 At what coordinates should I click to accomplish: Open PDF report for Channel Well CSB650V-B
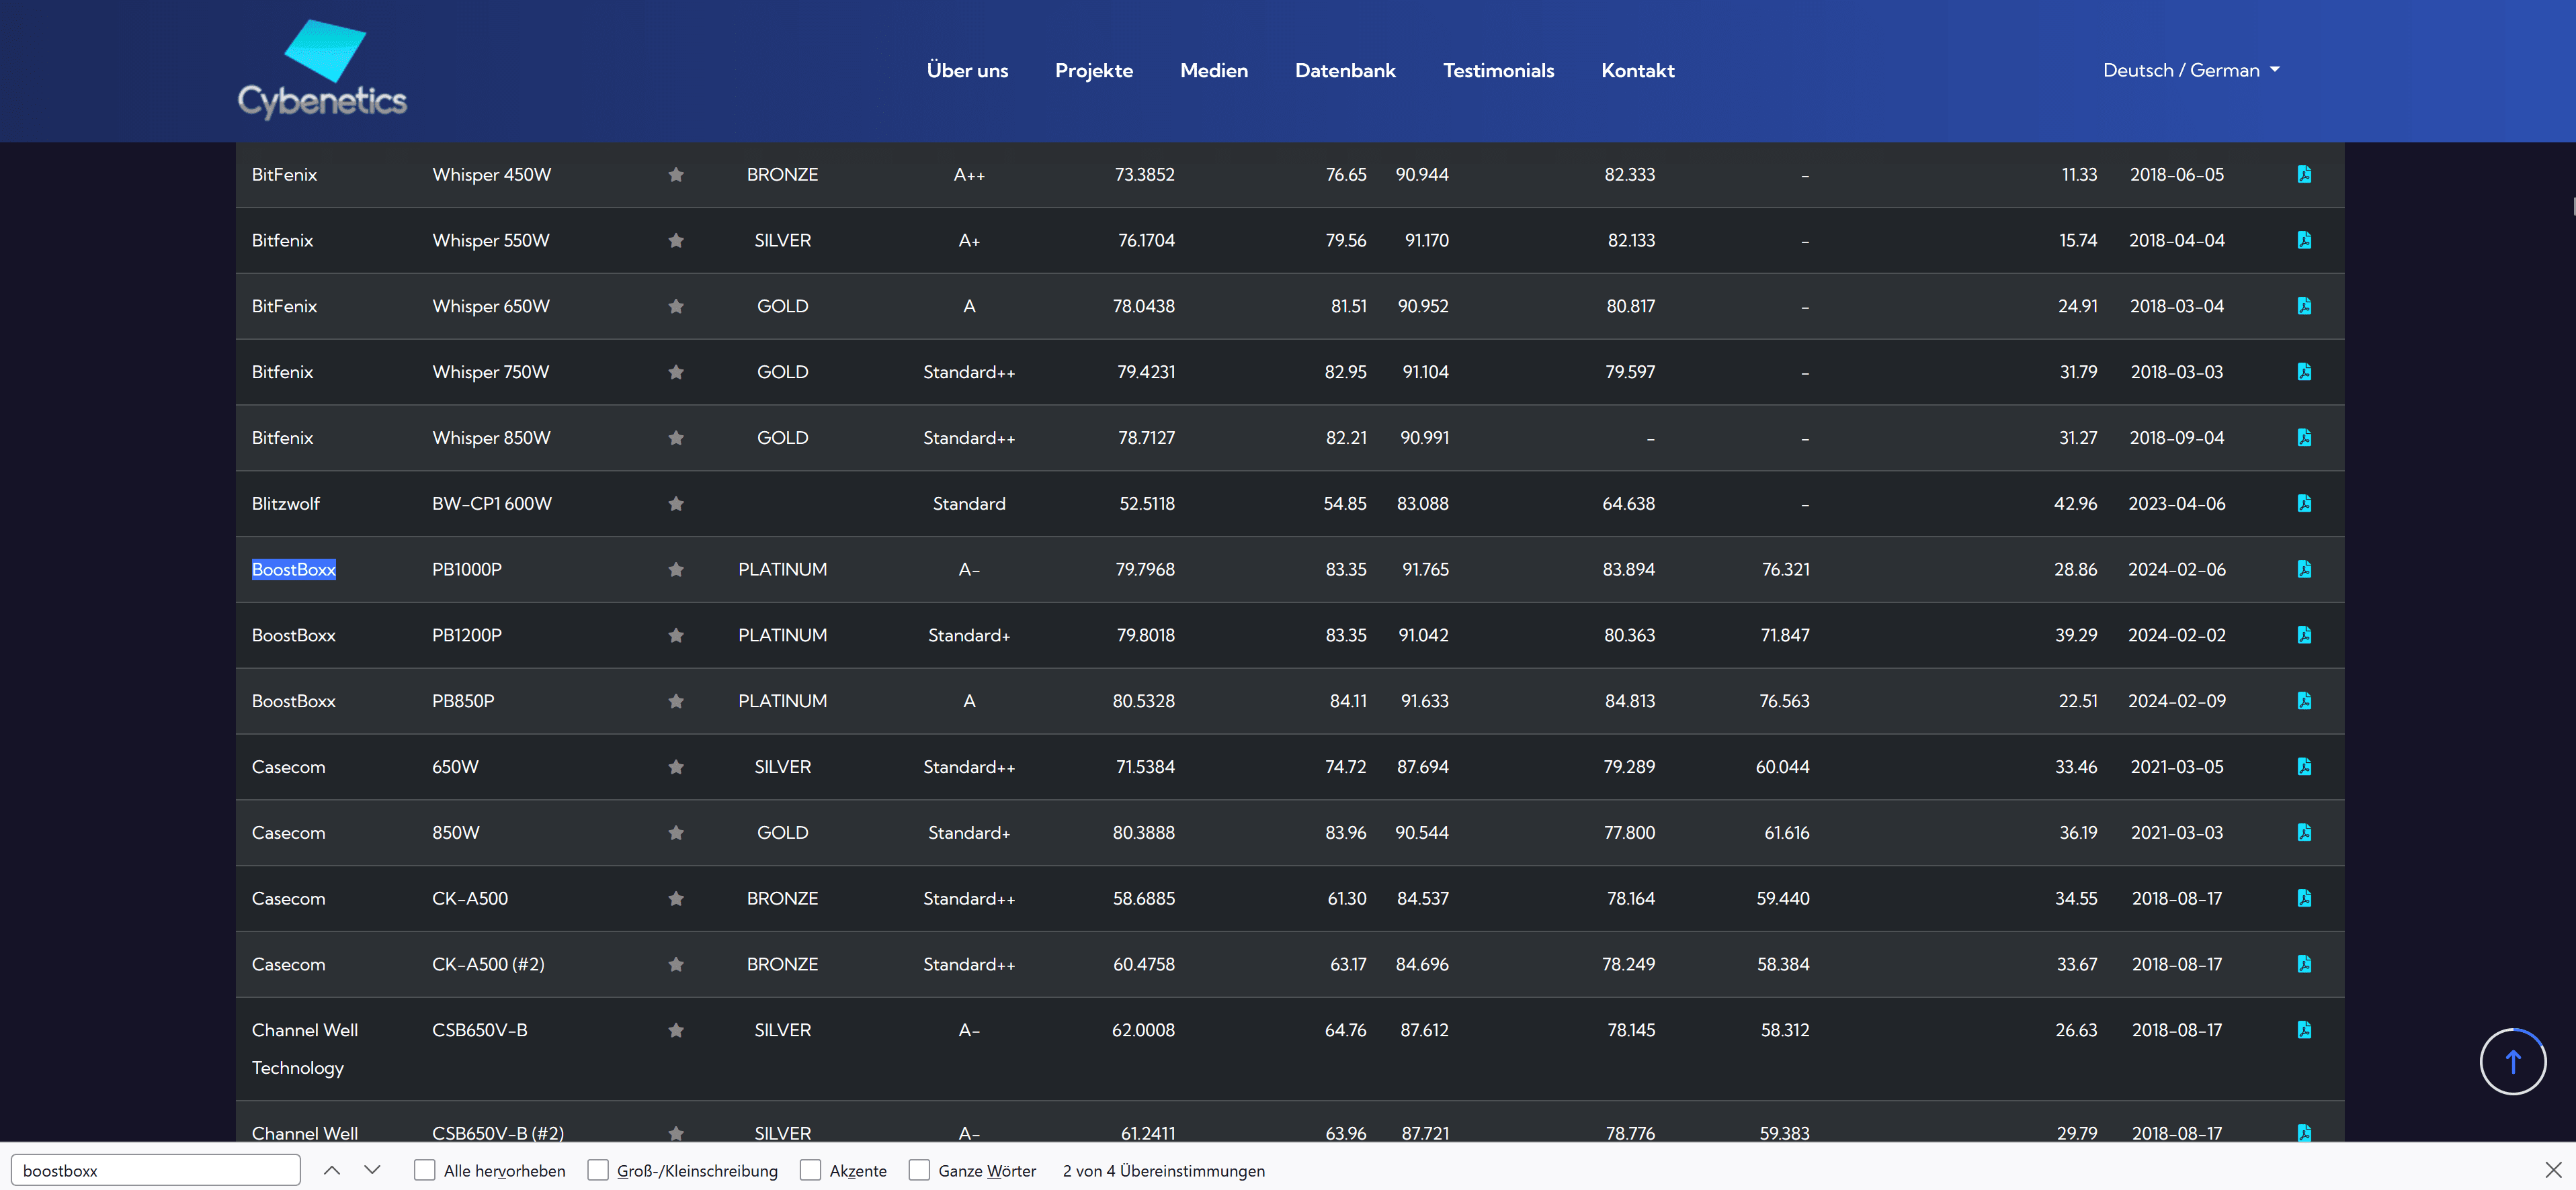pos(2303,1030)
